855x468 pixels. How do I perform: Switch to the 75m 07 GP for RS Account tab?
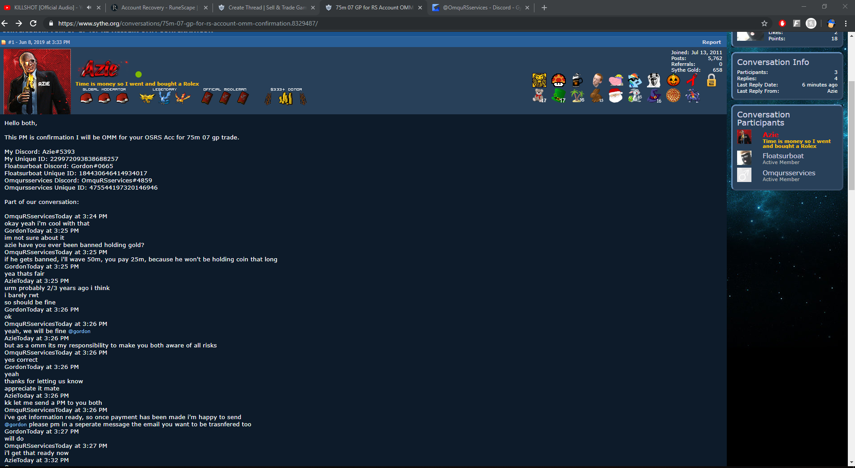pyautogui.click(x=374, y=8)
